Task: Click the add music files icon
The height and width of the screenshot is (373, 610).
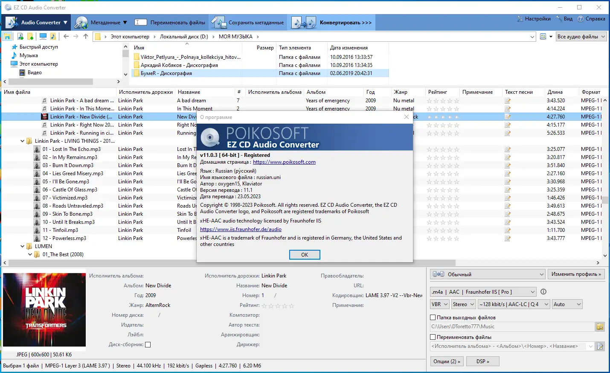Action: click(20, 36)
